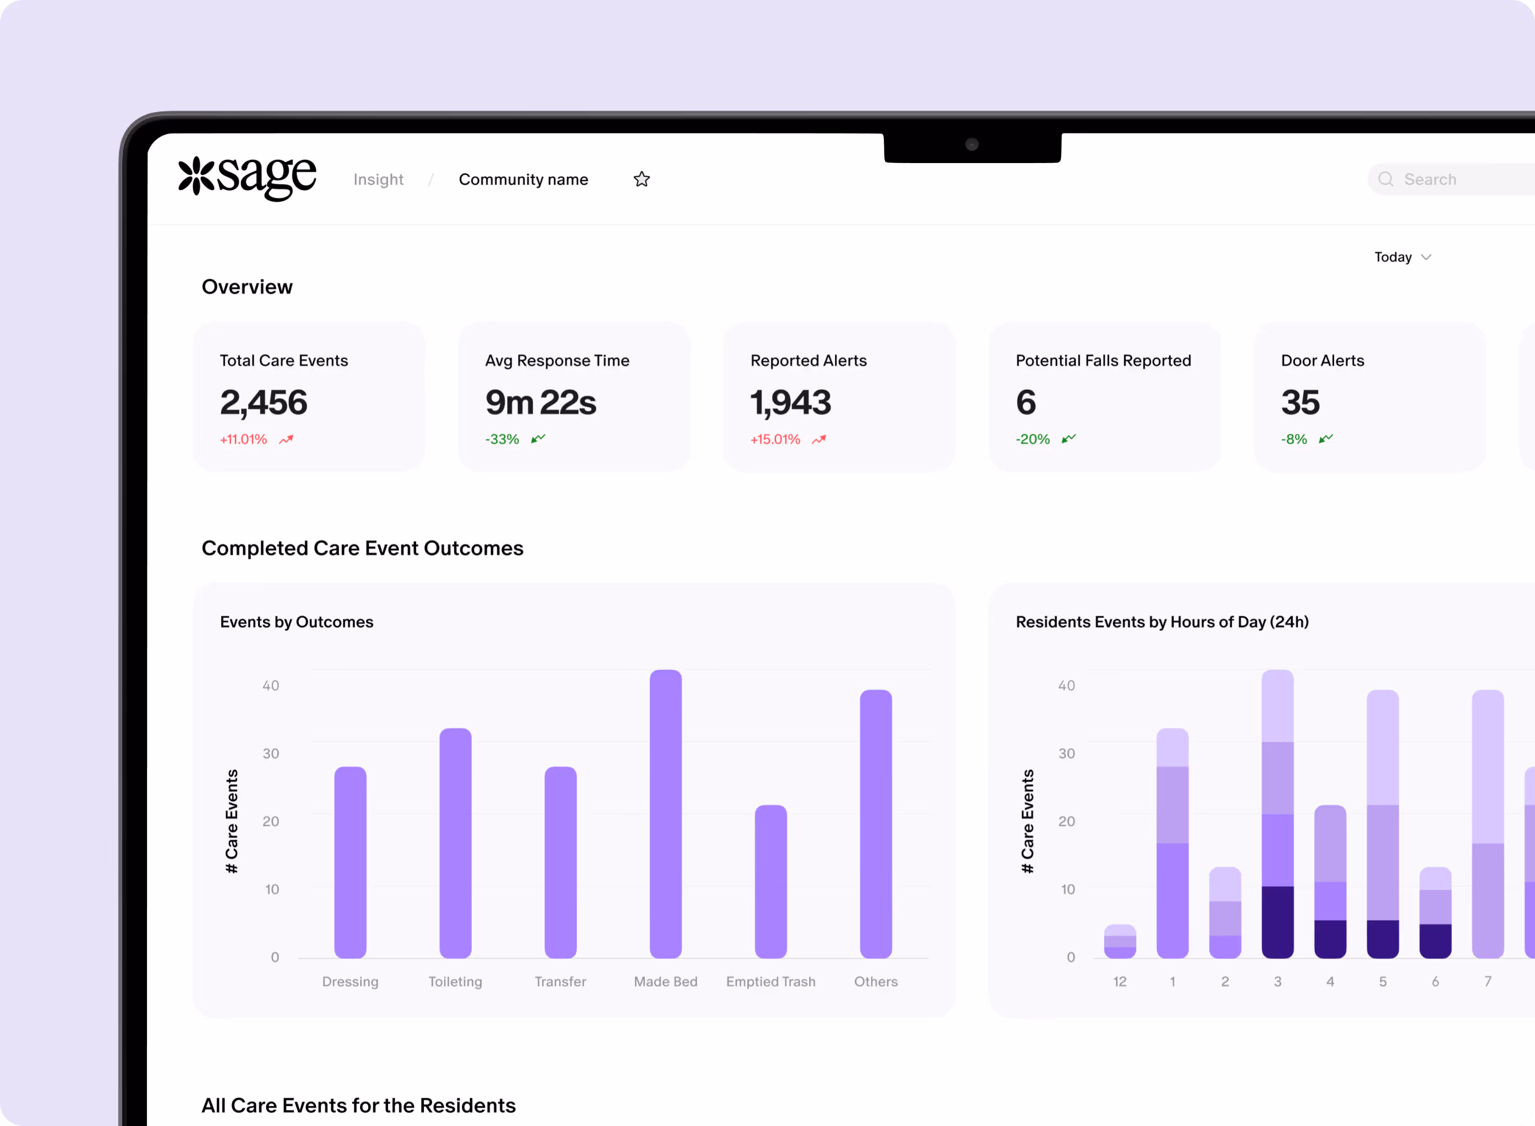The height and width of the screenshot is (1126, 1535).
Task: Click Avg Response Time downward trend icon
Action: coord(538,439)
